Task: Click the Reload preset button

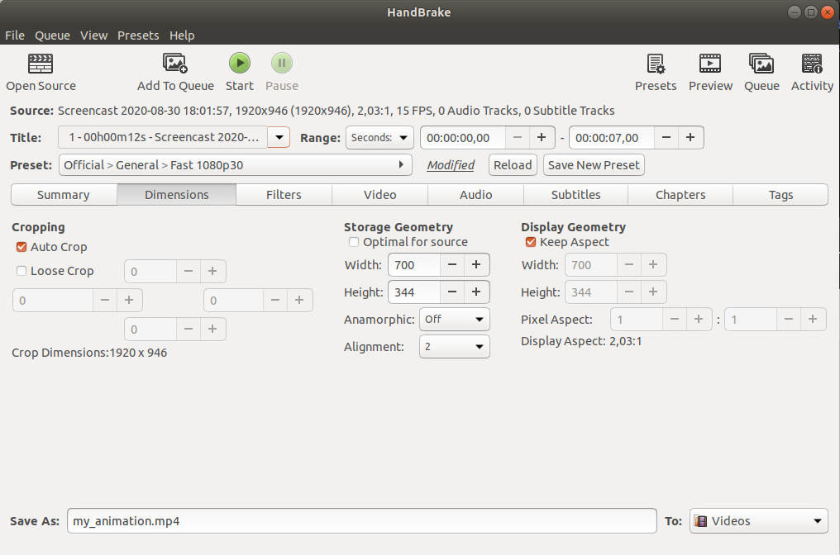Action: point(513,165)
